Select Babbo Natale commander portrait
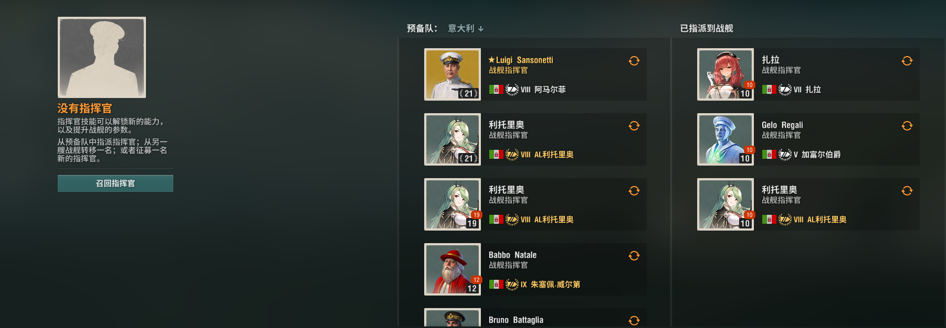Screen dimensions: 946x328 [453, 269]
